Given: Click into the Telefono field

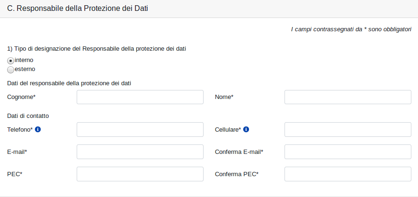Looking at the screenshot, I should 140,129.
